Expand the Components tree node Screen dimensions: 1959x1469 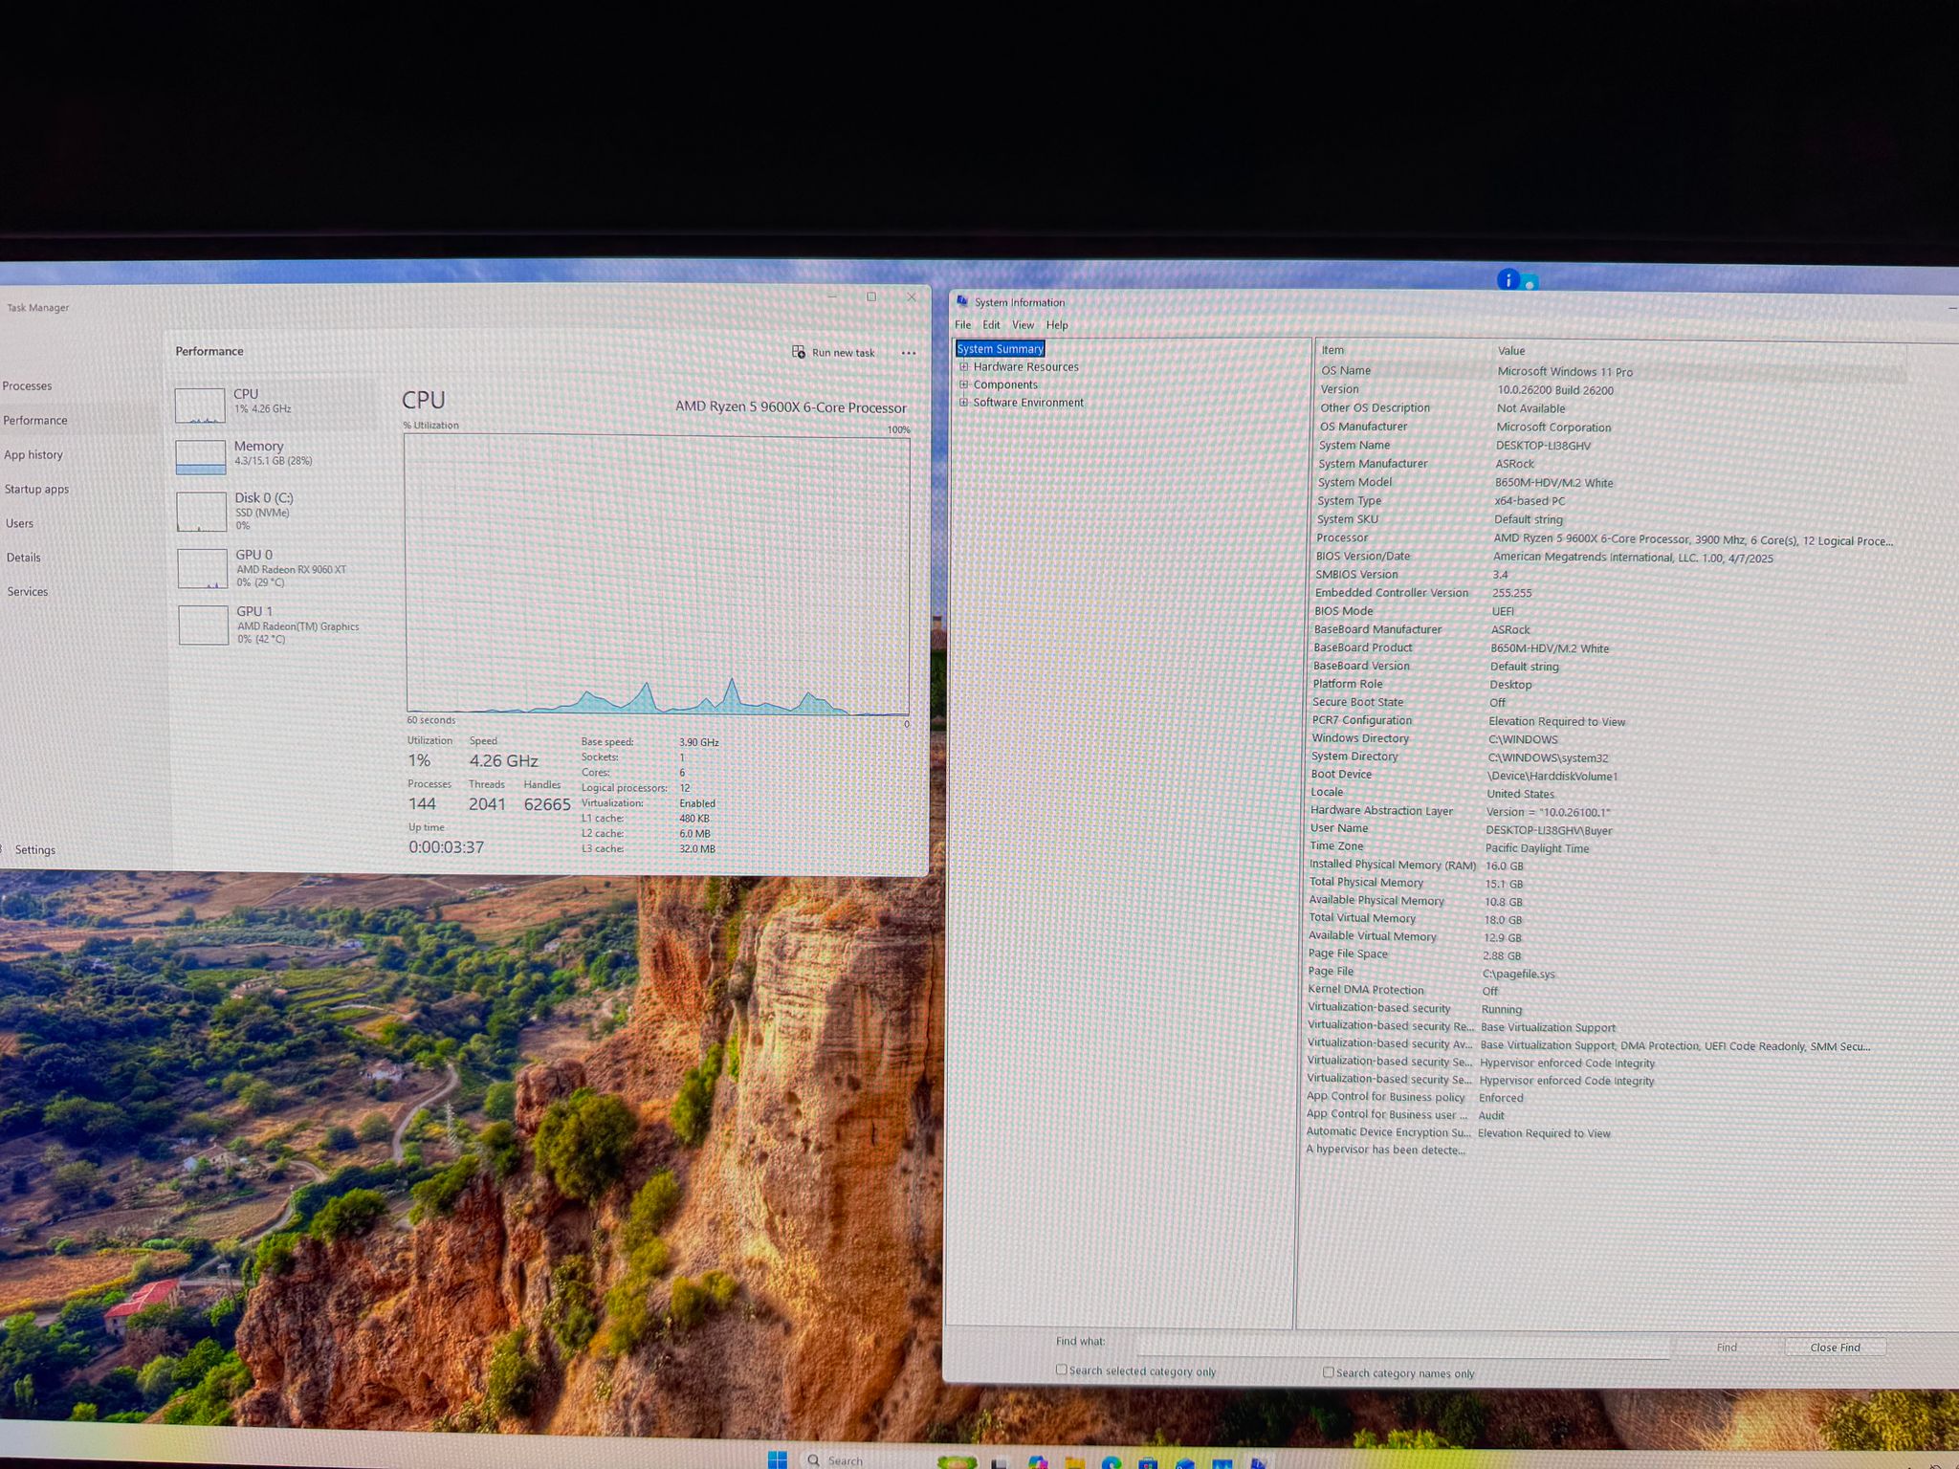(964, 384)
